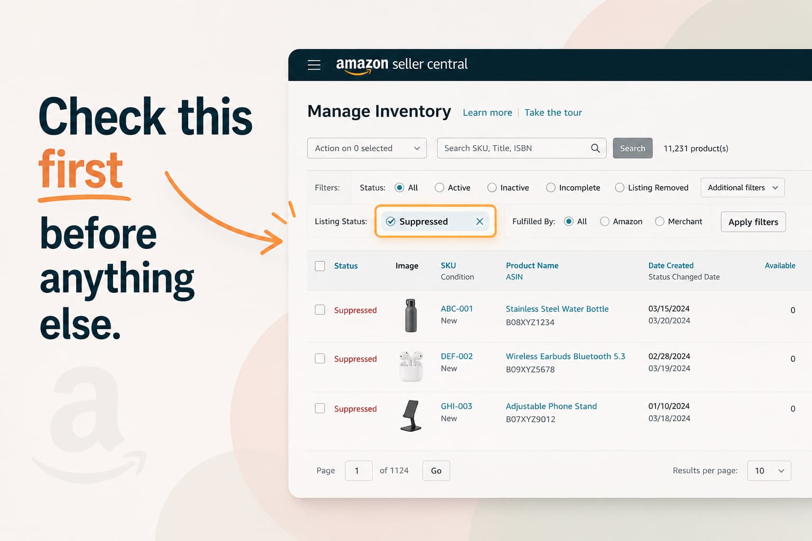Select Fulfilled By All radio
812x541 pixels.
pyautogui.click(x=569, y=221)
